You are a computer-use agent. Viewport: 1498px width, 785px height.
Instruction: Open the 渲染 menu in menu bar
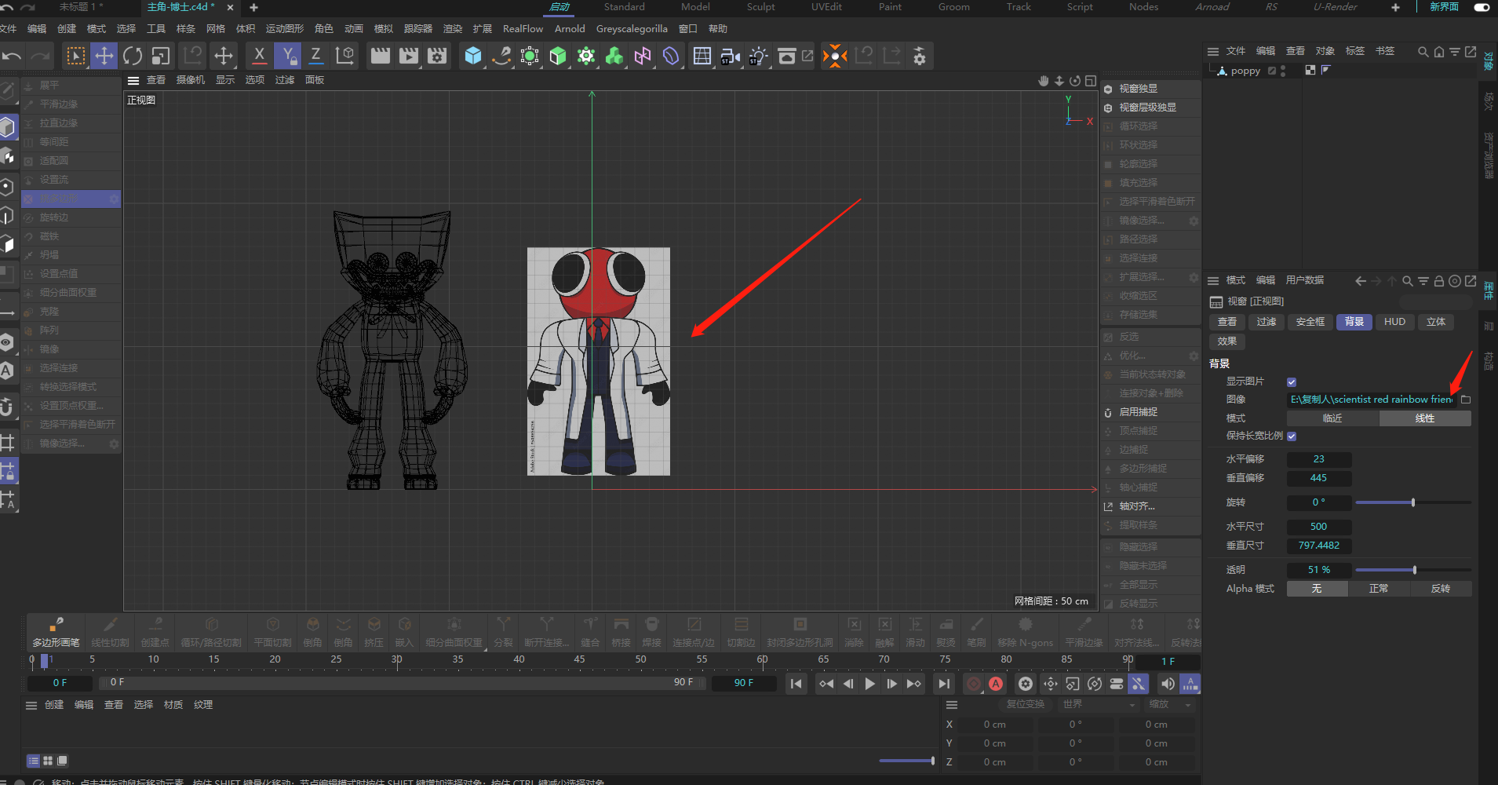453,29
